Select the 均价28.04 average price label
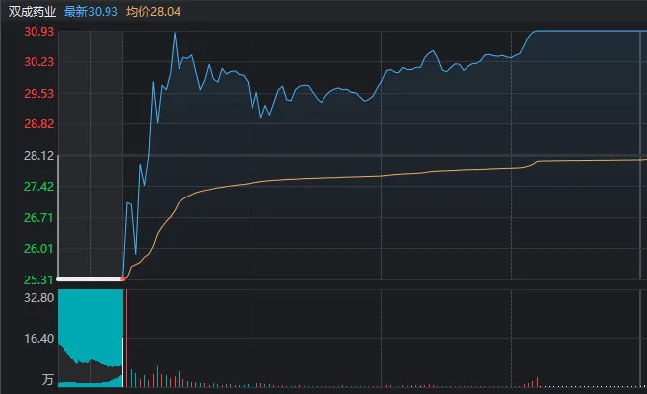The image size is (647, 394). [154, 12]
